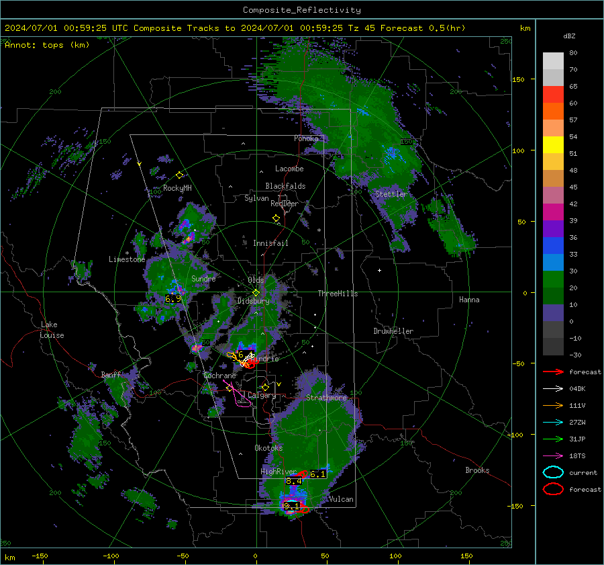Viewport: 604px width, 565px height.
Task: Click the storm top label 9.1
Action: click(x=291, y=506)
